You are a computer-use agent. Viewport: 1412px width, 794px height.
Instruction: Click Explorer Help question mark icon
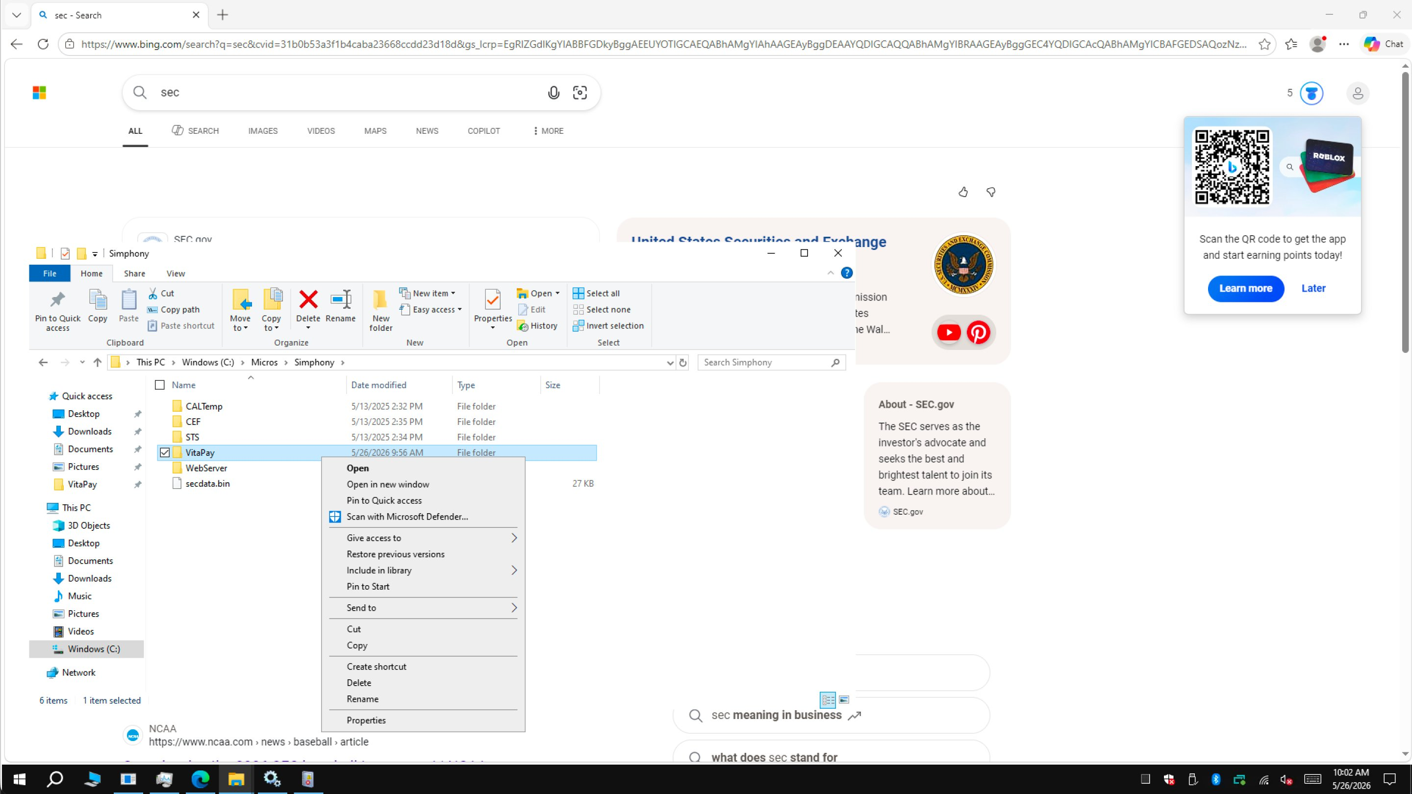pyautogui.click(x=847, y=273)
